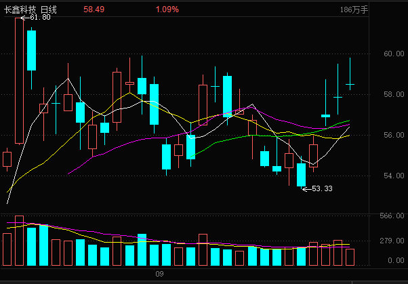Click the 54.00 price axis label
Screen dimensions: 408x284
click(394, 176)
